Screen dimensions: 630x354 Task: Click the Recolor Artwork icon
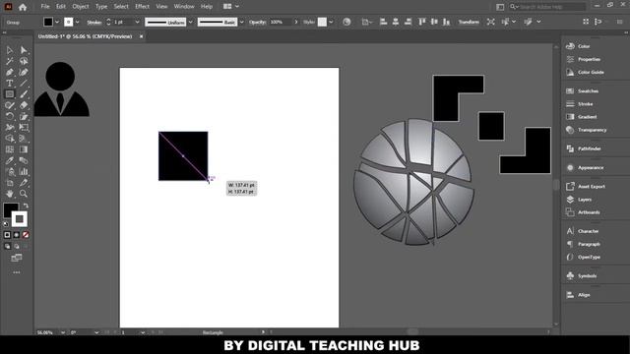coord(346,22)
